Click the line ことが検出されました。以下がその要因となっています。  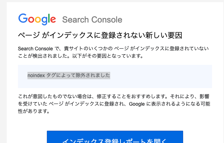pos(81,56)
